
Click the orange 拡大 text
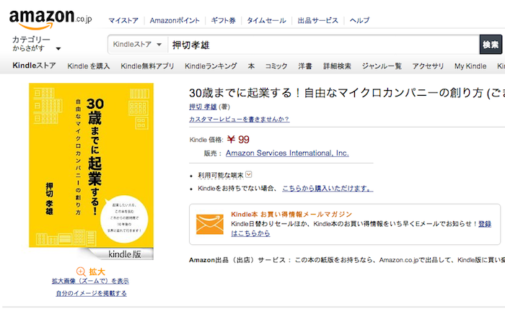click(97, 272)
